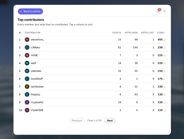The height and width of the screenshot is (139, 184).
Task: Select contributor name samboode
Action: pos(37,86)
